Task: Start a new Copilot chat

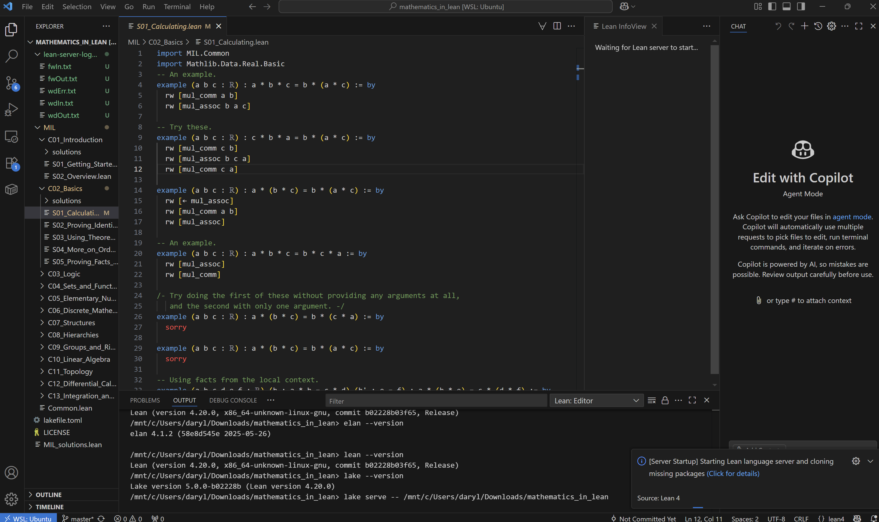Action: tap(804, 26)
